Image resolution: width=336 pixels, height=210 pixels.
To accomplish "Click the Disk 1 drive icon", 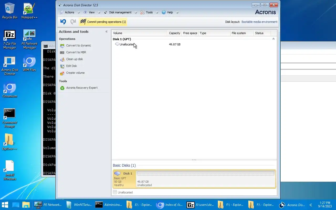I will tap(117, 174).
